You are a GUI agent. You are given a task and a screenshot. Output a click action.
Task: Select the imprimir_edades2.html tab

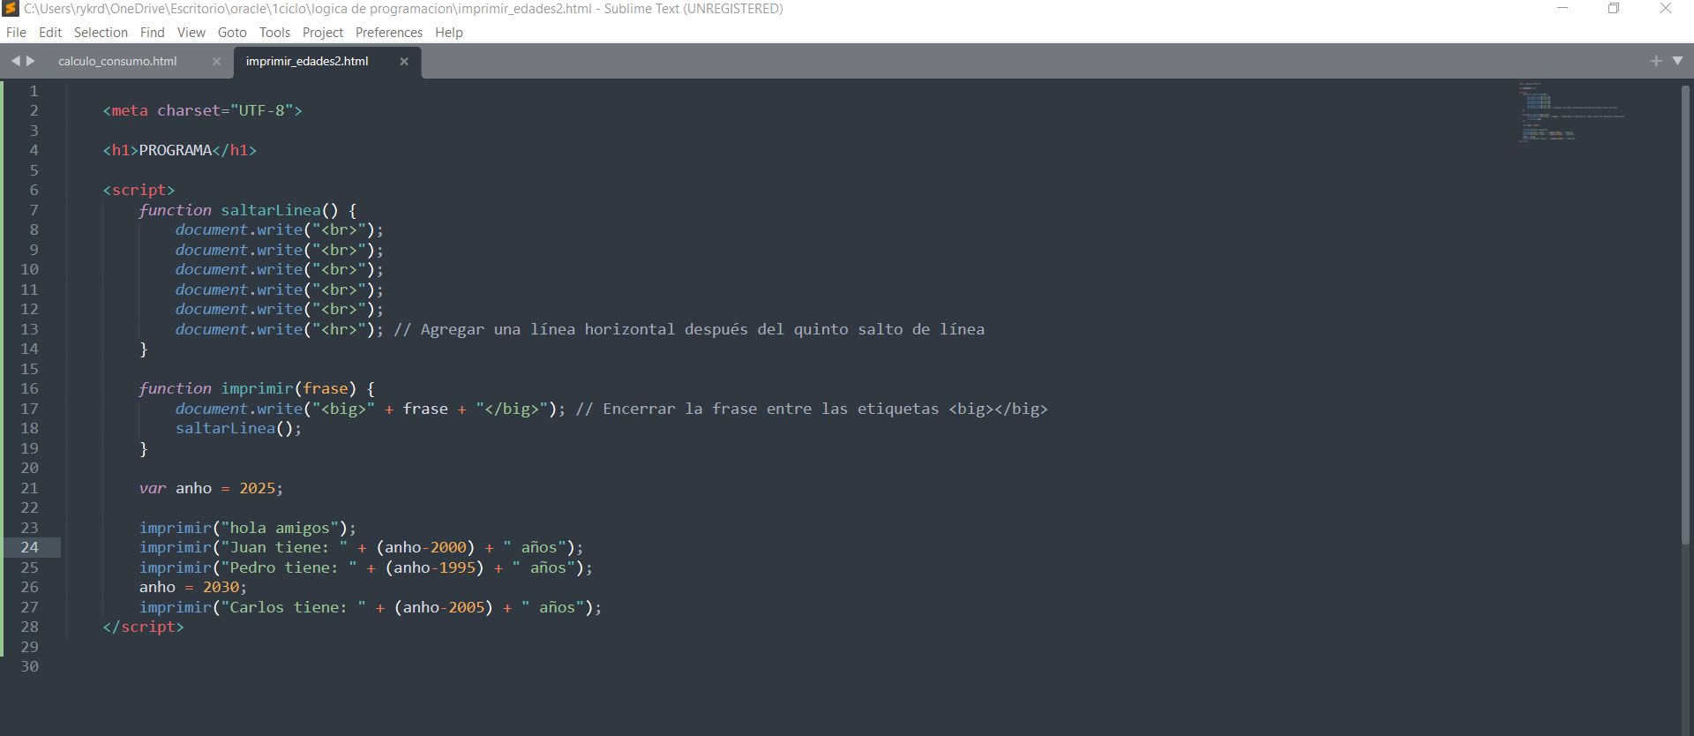click(x=307, y=62)
